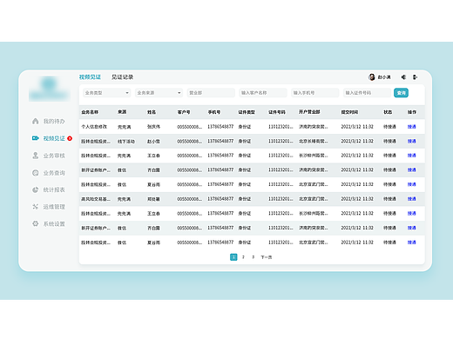Click the 高风险交易基... business name cell
The height and width of the screenshot is (339, 453).
click(96, 199)
